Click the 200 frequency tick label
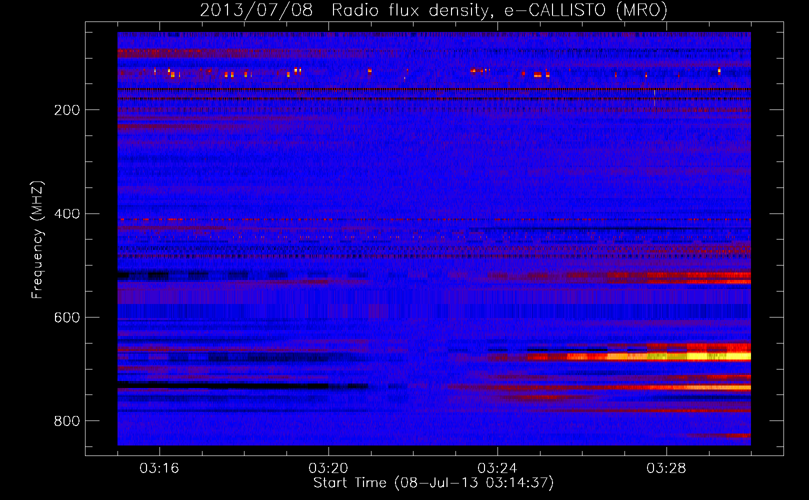The image size is (809, 500). 67,110
